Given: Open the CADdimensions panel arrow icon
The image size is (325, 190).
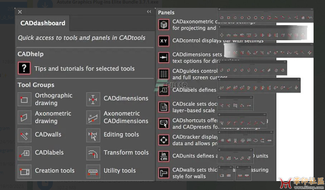Looking at the screenshot, I should coord(164,58).
